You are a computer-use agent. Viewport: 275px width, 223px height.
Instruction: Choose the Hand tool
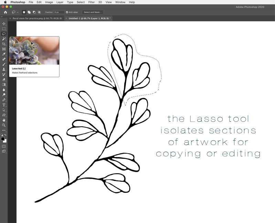pos(4,120)
